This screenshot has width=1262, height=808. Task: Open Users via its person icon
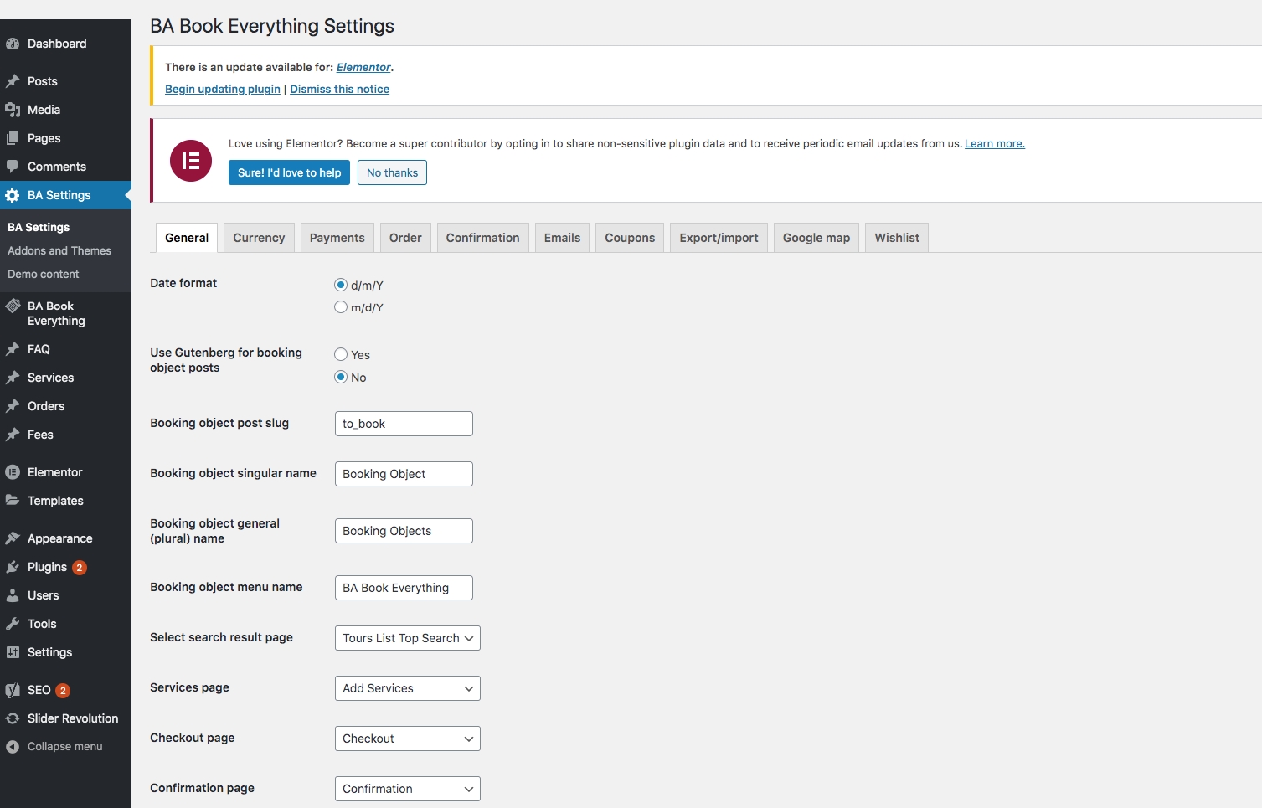[x=13, y=595]
